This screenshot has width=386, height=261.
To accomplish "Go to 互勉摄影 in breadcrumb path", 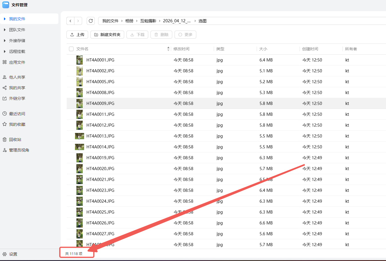I will pos(148,21).
